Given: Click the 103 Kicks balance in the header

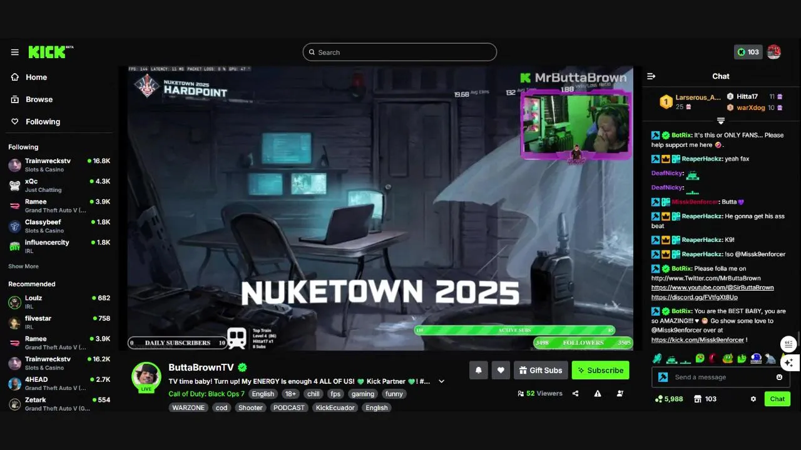Looking at the screenshot, I should pyautogui.click(x=748, y=52).
